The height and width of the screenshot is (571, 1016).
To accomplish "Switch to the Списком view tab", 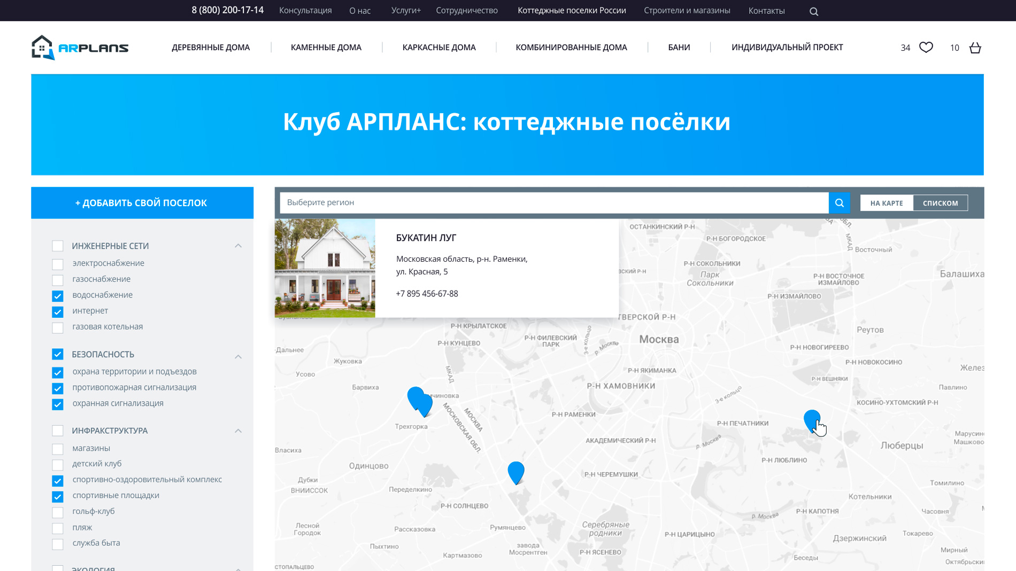I will pos(940,203).
